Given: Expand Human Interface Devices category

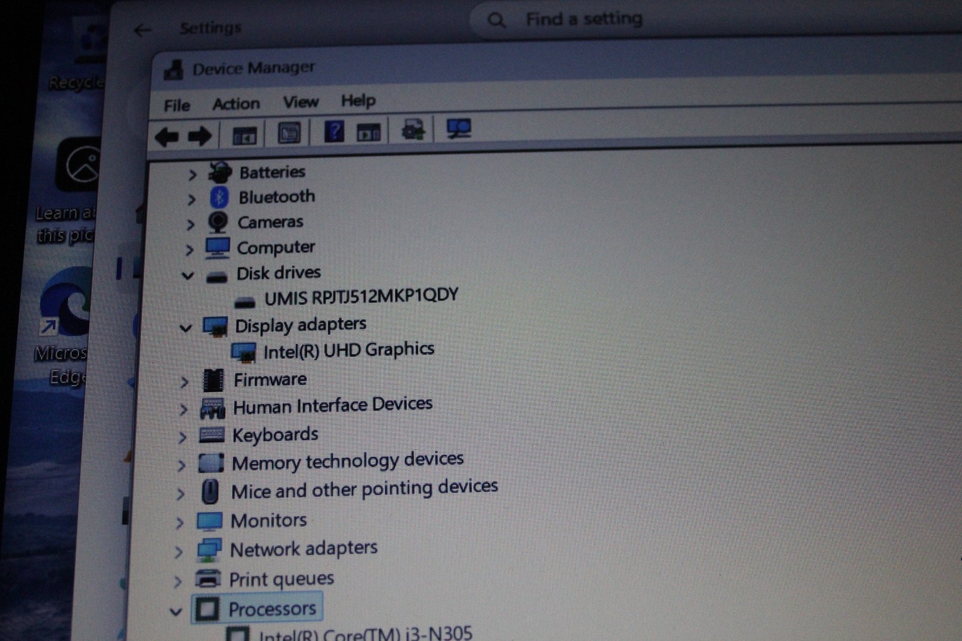Looking at the screenshot, I should [x=183, y=410].
